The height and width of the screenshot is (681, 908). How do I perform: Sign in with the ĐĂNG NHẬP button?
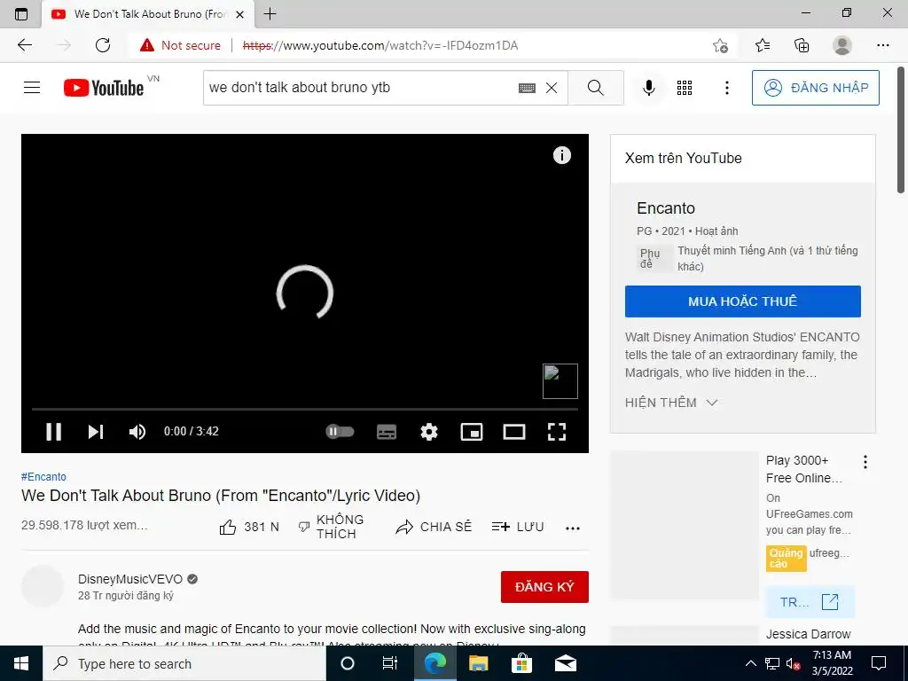point(816,88)
